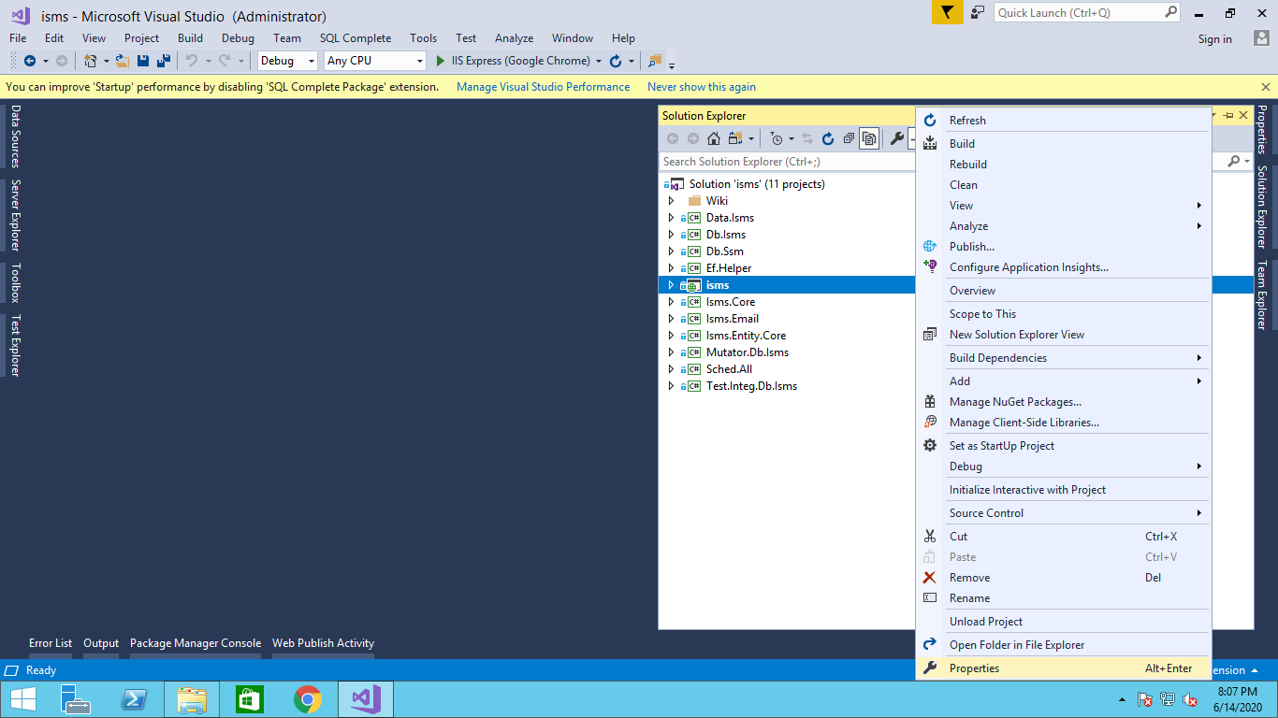Click Manage Visual Studio Performance link
This screenshot has width=1278, height=718.
pos(544,87)
